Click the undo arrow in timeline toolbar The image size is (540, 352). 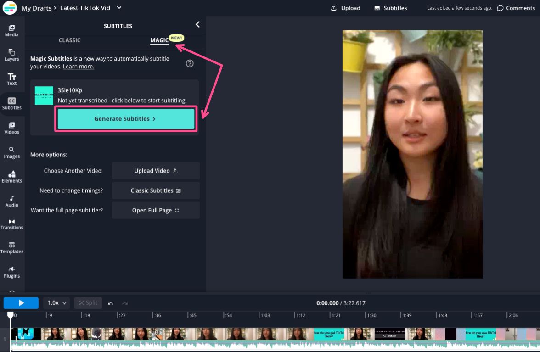coord(110,303)
